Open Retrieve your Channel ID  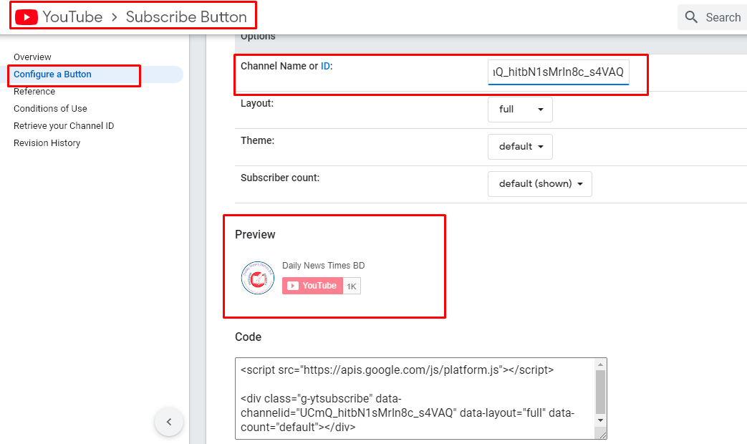pyautogui.click(x=63, y=125)
